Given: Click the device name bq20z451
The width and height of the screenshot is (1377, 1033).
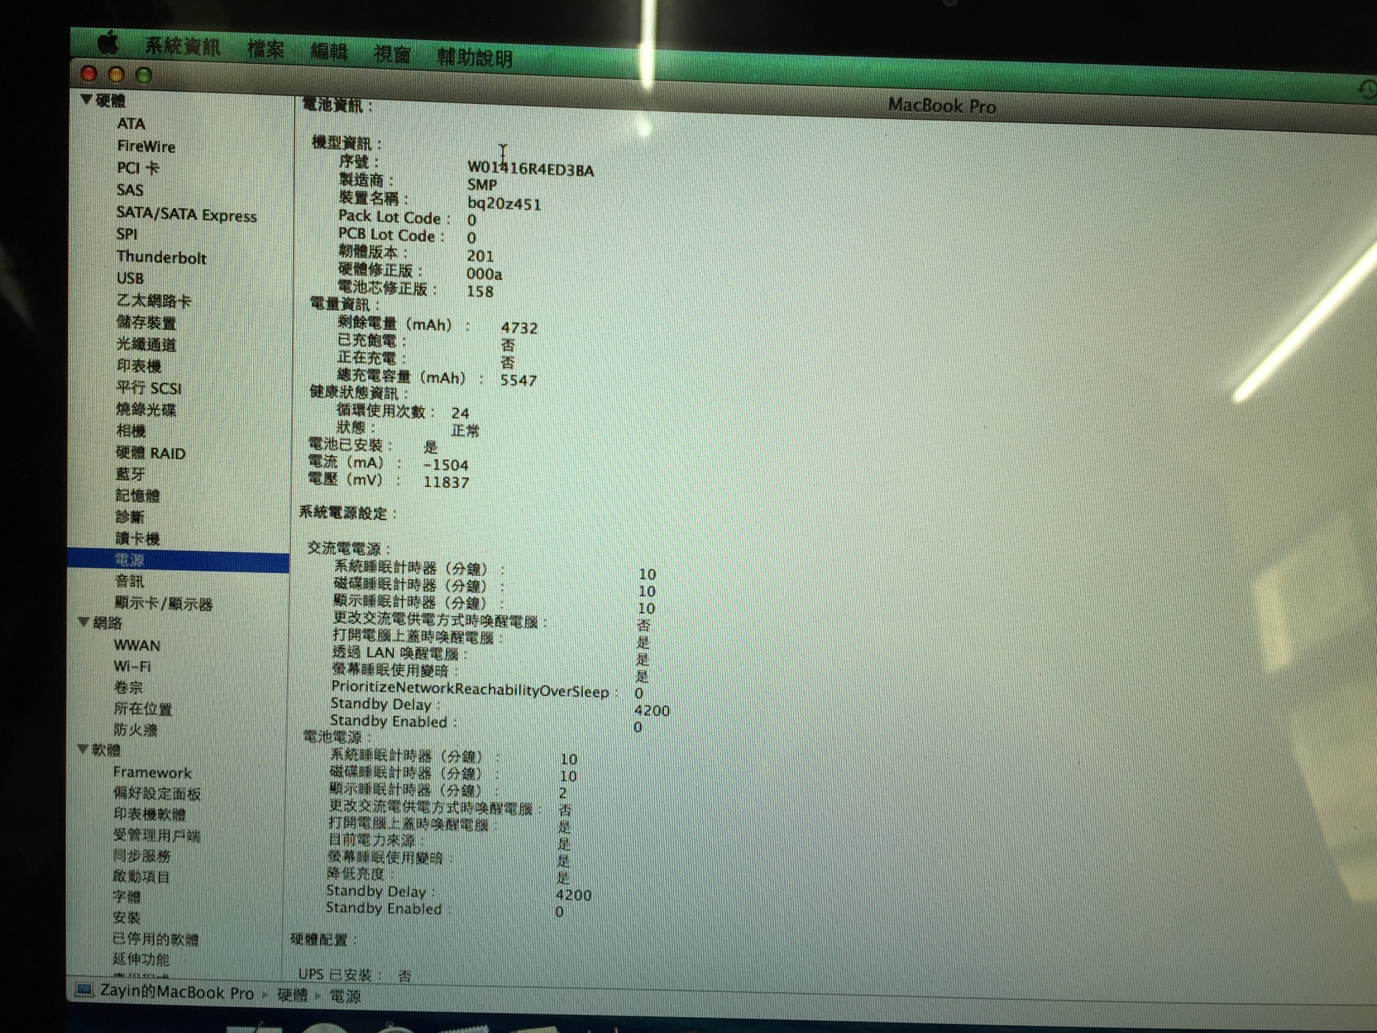Looking at the screenshot, I should [x=504, y=204].
